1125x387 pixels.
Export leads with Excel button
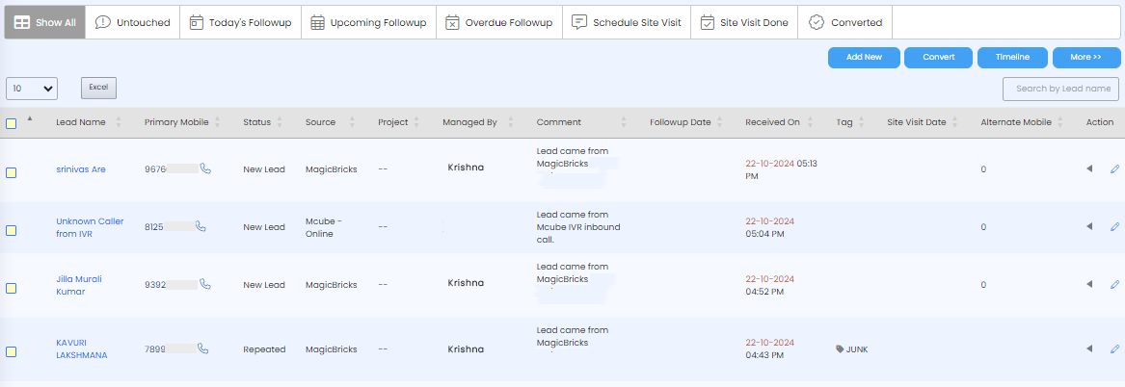[x=98, y=88]
